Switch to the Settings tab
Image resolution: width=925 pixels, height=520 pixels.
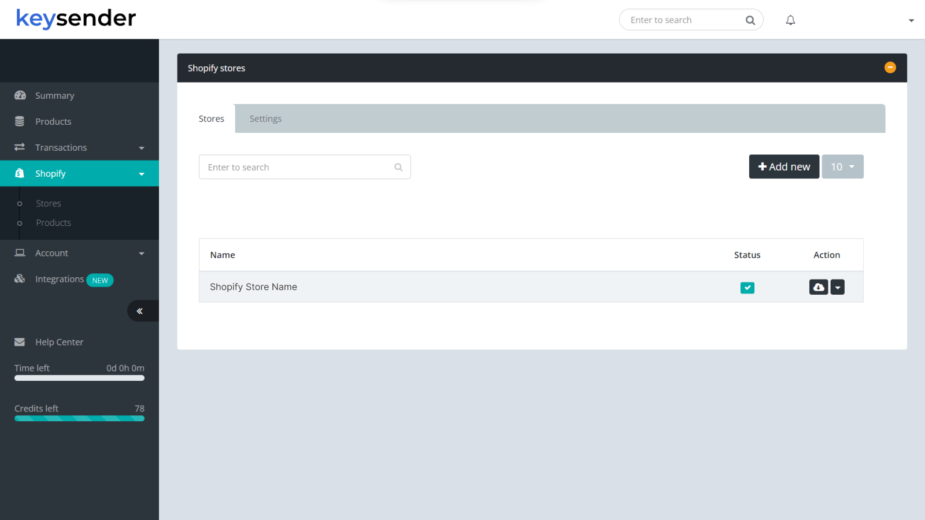(265, 118)
